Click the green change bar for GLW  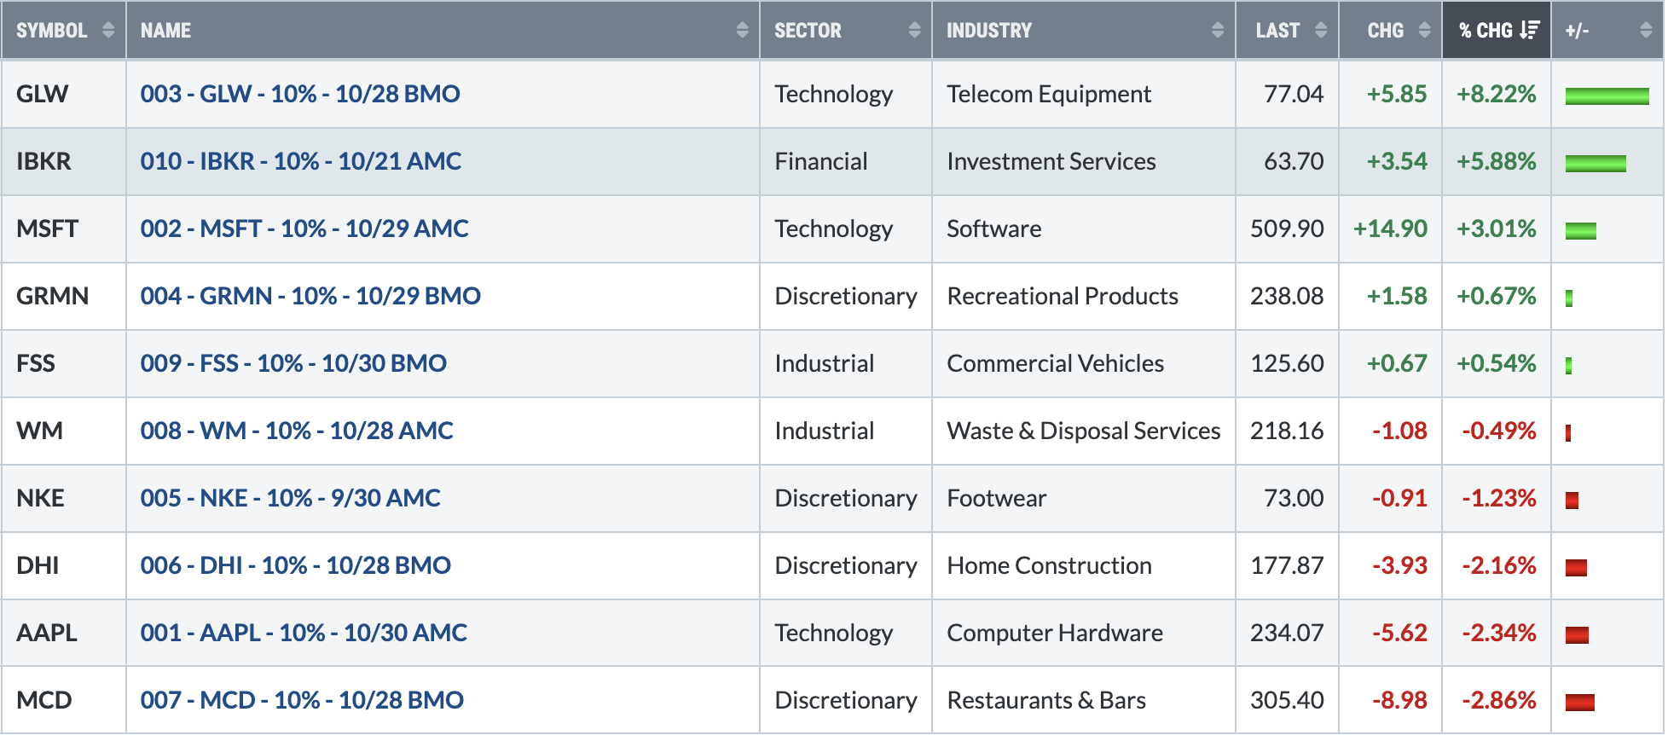pos(1607,96)
